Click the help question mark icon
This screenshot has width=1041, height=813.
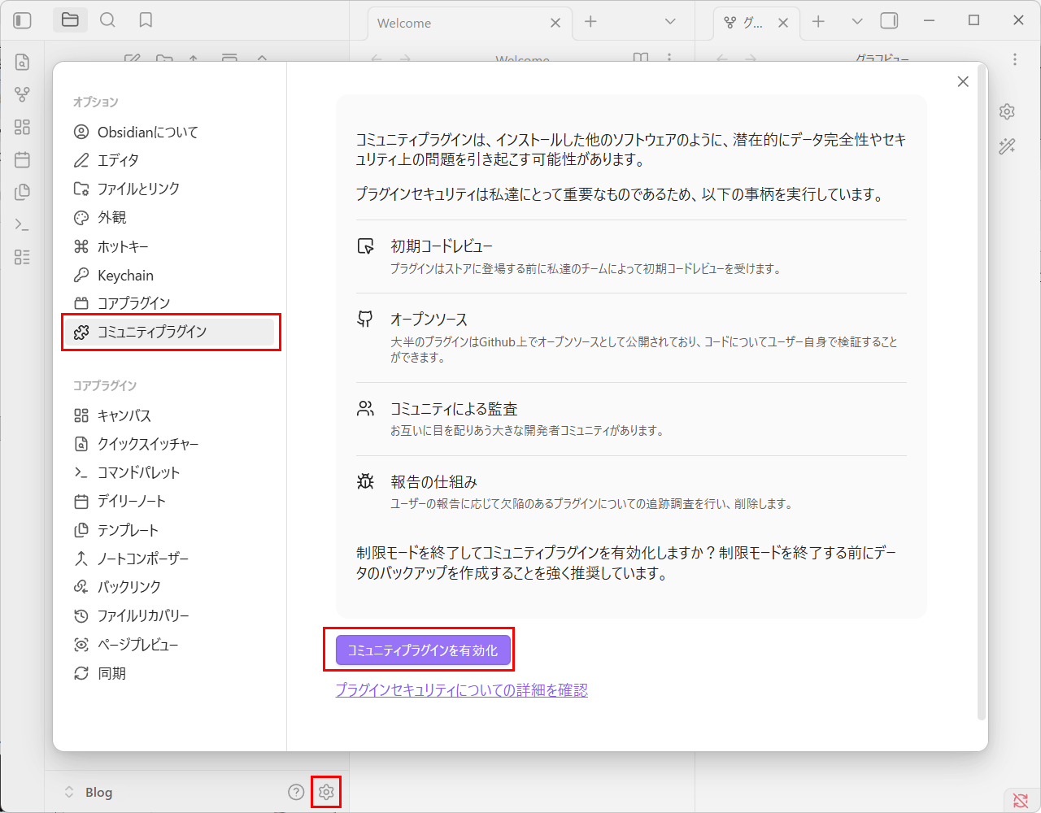296,792
